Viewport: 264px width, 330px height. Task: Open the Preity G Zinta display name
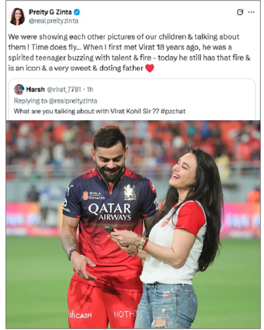coord(50,12)
